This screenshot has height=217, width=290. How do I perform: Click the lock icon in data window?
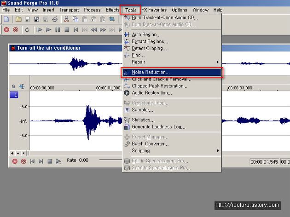pyautogui.click(x=13, y=86)
